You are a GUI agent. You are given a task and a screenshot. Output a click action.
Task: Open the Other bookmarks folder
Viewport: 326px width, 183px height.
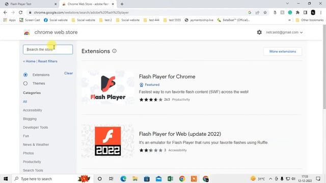coord(310,20)
